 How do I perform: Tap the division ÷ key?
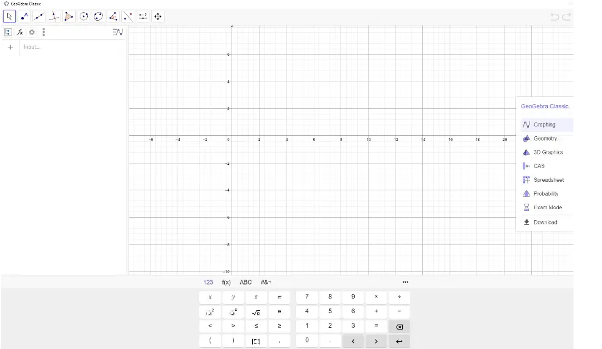pyautogui.click(x=399, y=297)
